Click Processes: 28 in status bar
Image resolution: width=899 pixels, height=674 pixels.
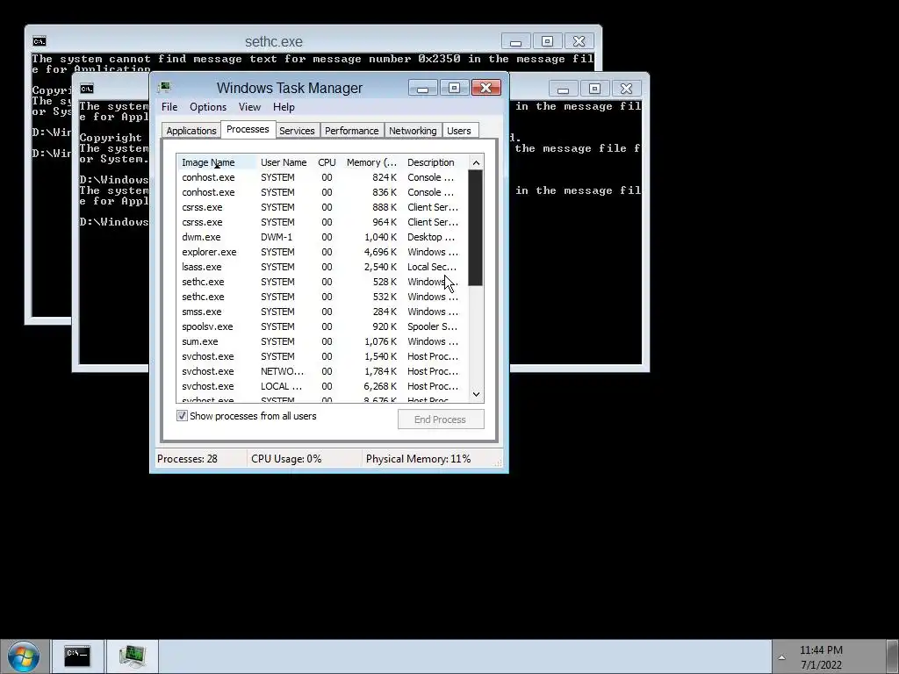pyautogui.click(x=188, y=459)
